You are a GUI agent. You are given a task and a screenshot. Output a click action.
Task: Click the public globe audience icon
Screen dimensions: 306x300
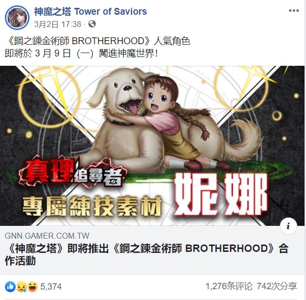[x=92, y=24]
